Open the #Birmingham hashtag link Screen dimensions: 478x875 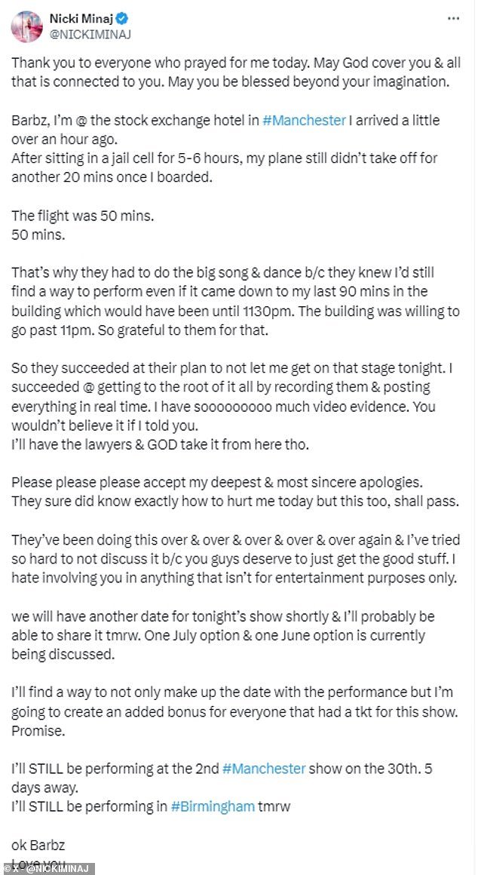point(213,806)
